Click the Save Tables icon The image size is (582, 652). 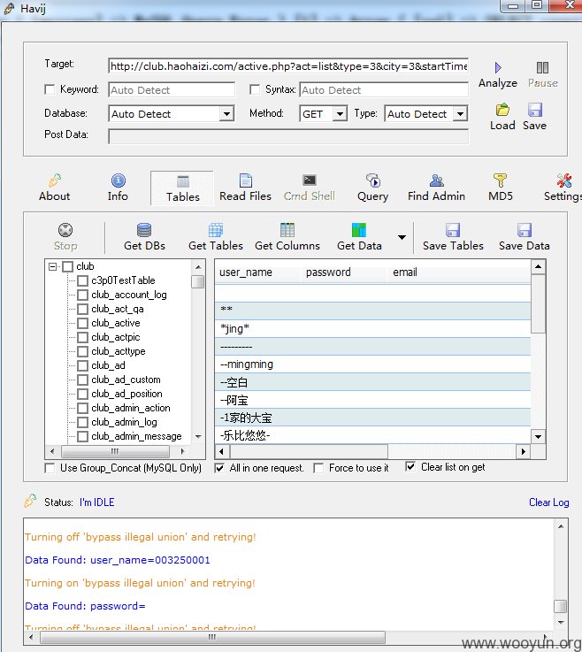(453, 230)
